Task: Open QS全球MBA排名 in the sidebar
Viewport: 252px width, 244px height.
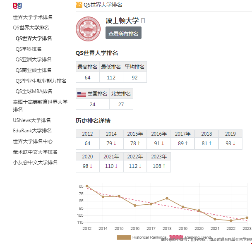Action: [x=34, y=91]
